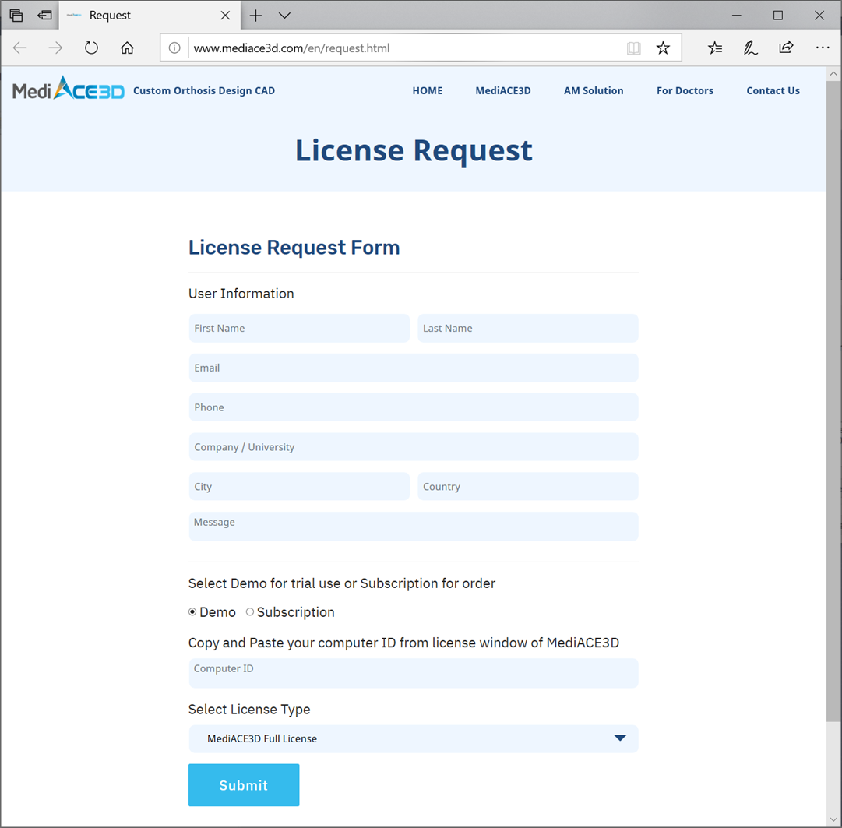Share this page icon
Viewport: 842px width, 828px height.
click(786, 48)
